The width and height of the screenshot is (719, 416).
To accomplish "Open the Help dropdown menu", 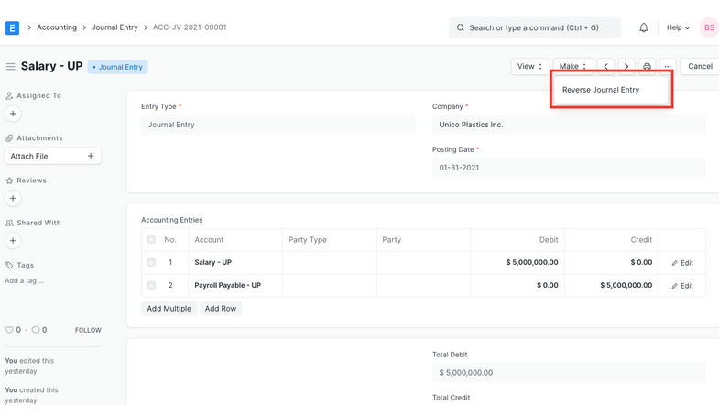I will tap(678, 27).
